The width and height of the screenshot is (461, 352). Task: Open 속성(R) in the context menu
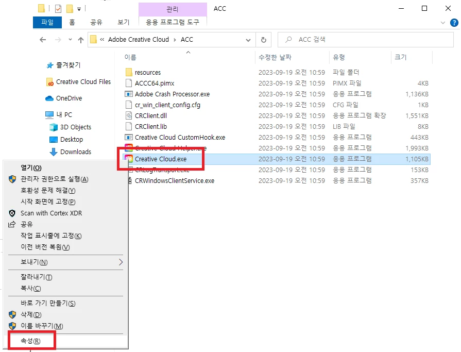pos(30,341)
